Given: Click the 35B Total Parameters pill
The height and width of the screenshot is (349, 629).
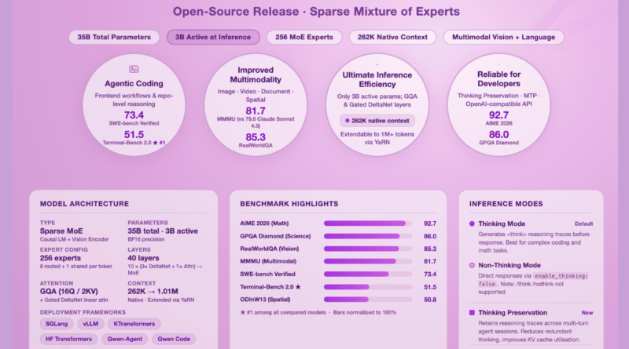Looking at the screenshot, I should 114,37.
